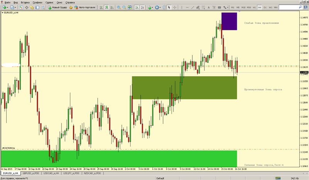
Task: Switch to W1 timeframe
Action: [x=270, y=7]
